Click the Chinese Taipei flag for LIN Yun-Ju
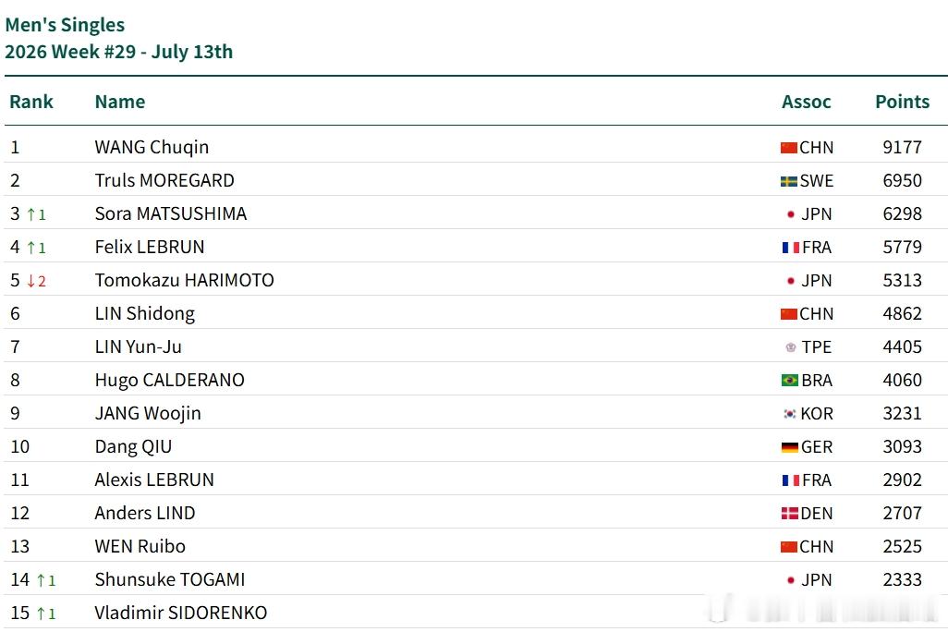Viewport: 948px width, 632px height. point(790,347)
